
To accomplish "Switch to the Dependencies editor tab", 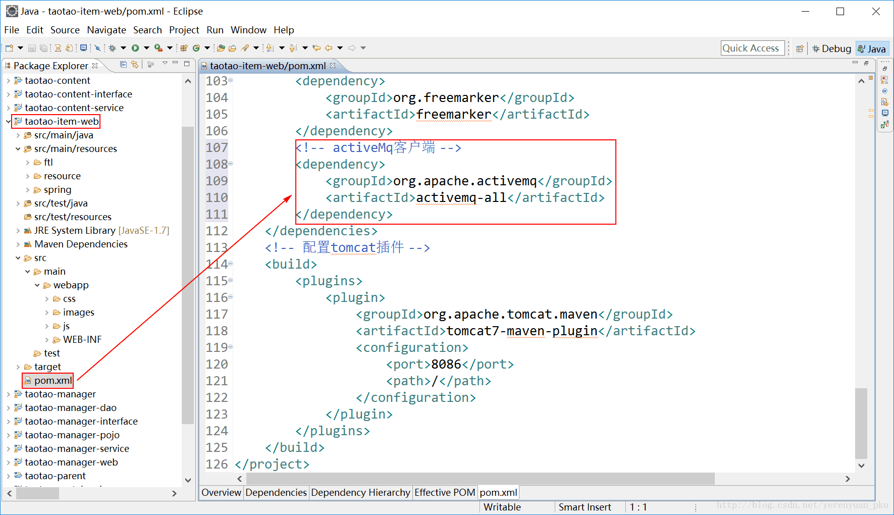I will [276, 492].
